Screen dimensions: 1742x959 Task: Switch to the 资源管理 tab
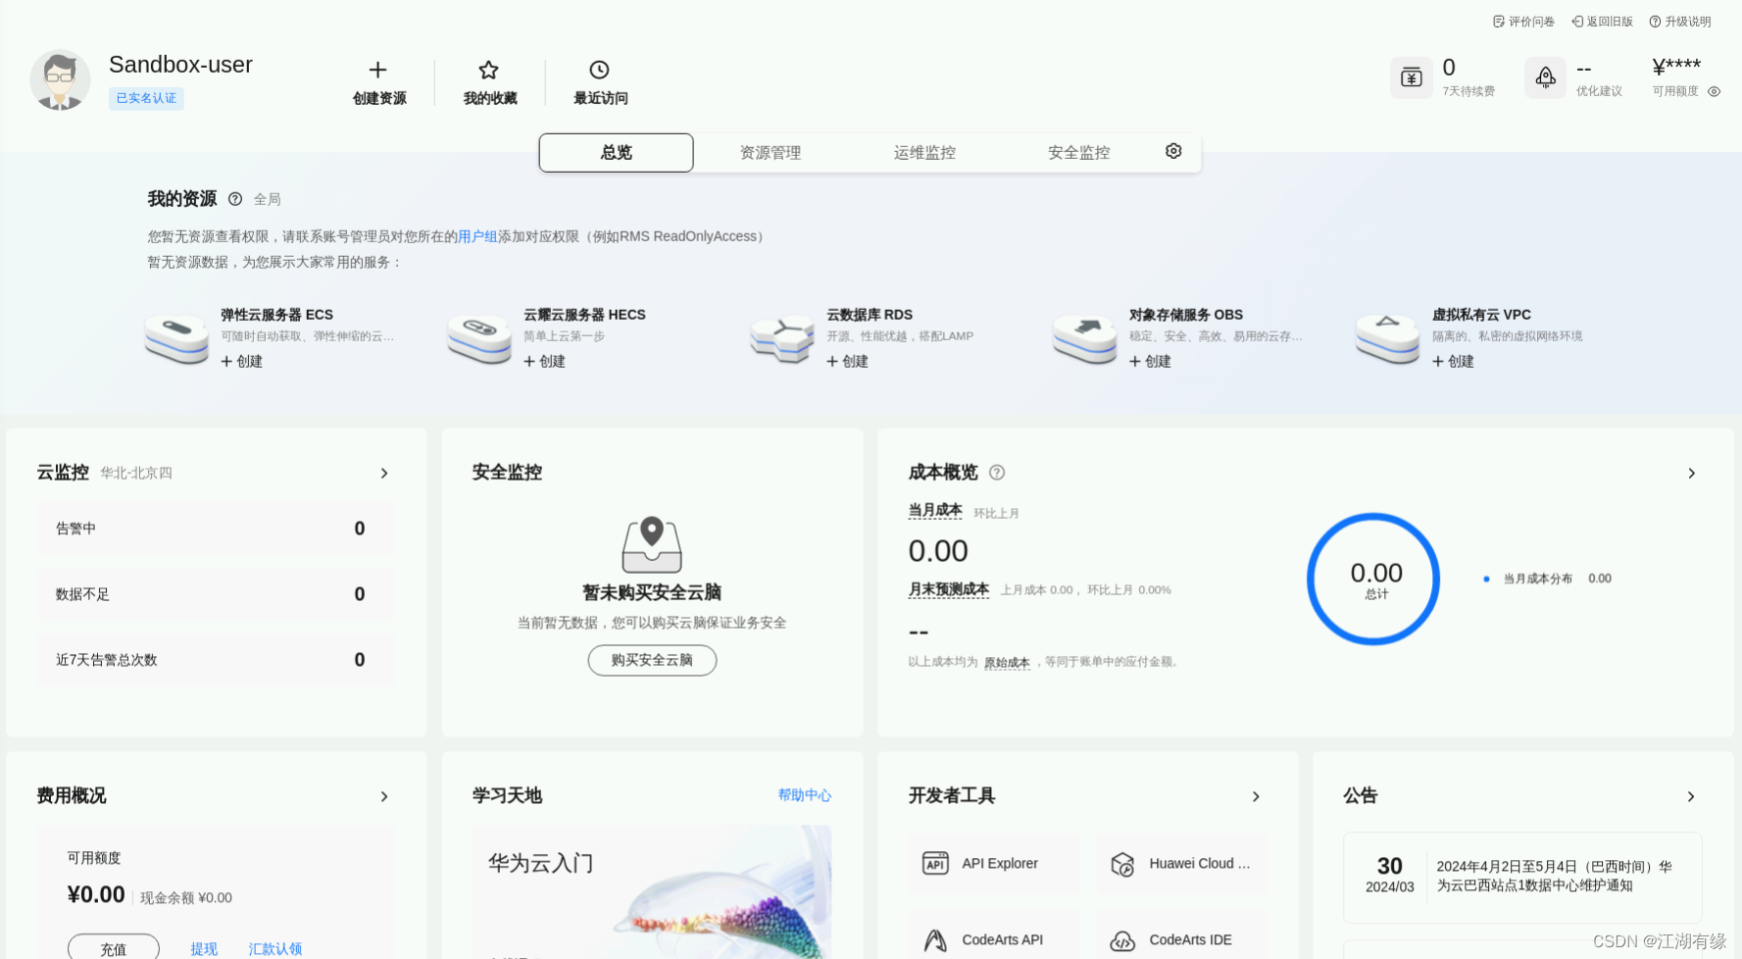click(770, 152)
